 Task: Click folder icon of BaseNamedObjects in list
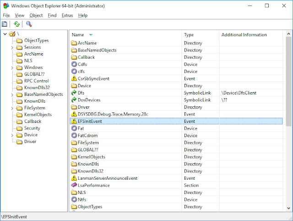(x=74, y=50)
